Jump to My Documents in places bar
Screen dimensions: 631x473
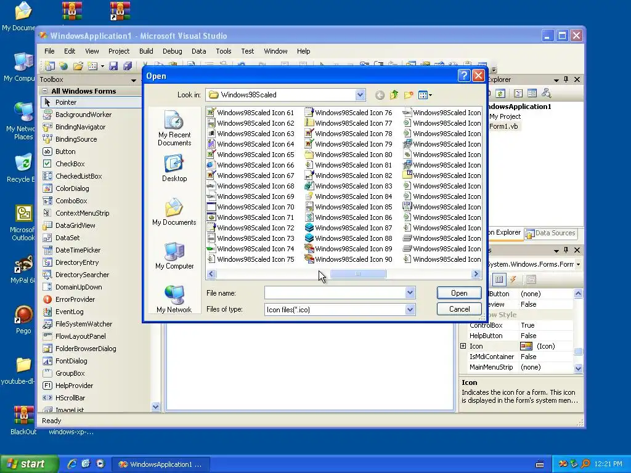coord(174,212)
